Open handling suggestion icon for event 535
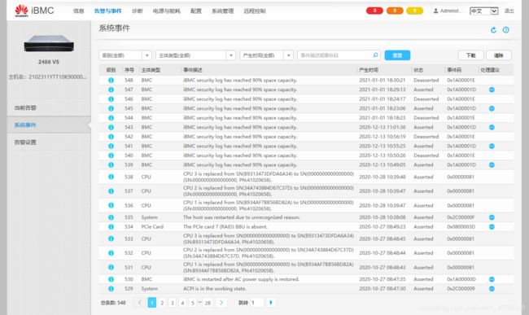Screen dimensions: 529x315 pyautogui.click(x=492, y=217)
